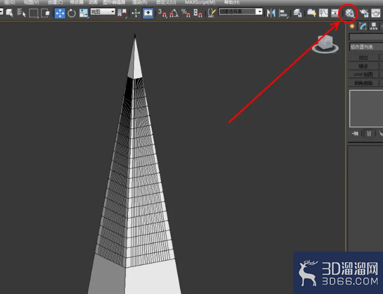383x294 pixels.
Task: Click the Align tool
Action: 283,13
